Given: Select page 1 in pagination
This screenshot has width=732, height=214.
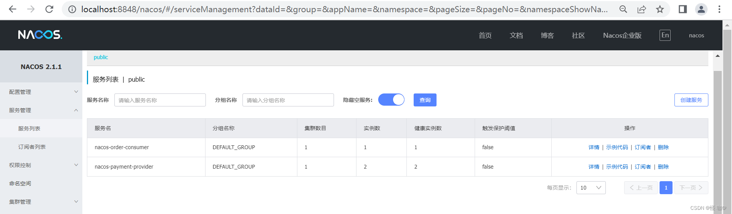Looking at the screenshot, I should (666, 188).
